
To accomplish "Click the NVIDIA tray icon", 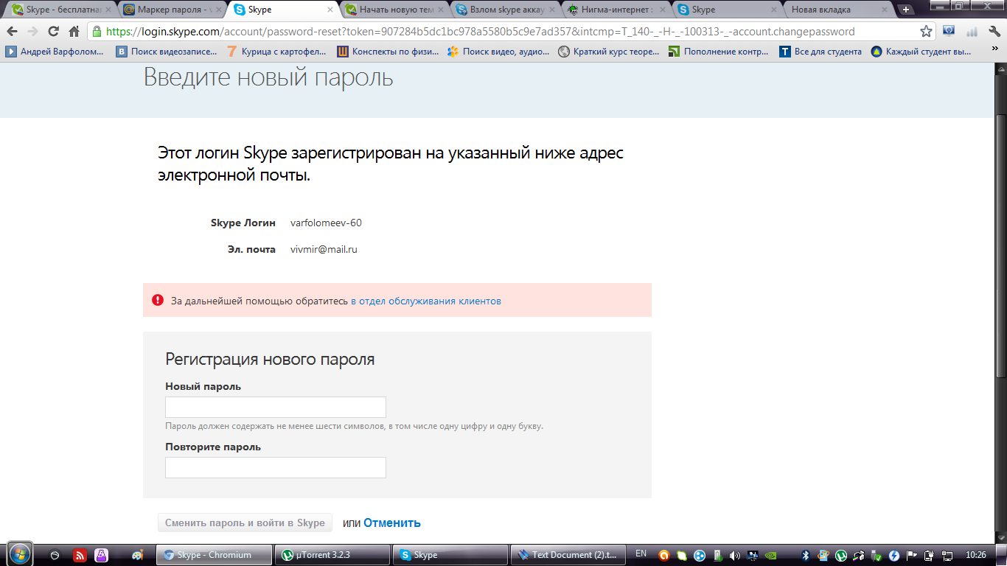I will [x=771, y=555].
